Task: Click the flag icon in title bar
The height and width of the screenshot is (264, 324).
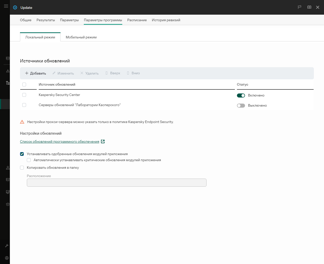Action: click(x=299, y=7)
